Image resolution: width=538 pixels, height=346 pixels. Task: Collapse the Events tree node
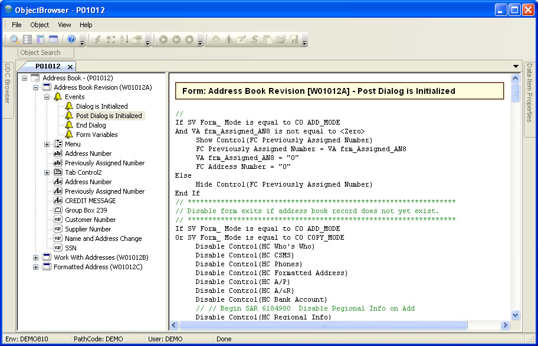tap(47, 97)
